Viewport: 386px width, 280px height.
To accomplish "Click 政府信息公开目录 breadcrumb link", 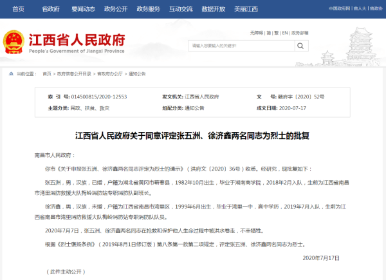I will coord(74,74).
